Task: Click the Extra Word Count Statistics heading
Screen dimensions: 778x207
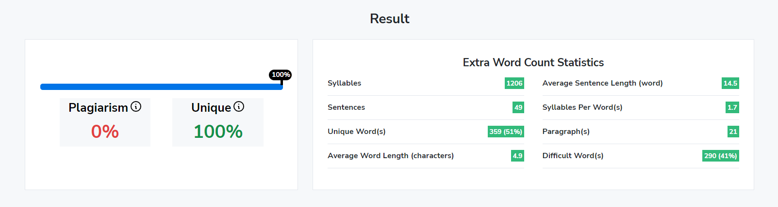Action: [533, 62]
